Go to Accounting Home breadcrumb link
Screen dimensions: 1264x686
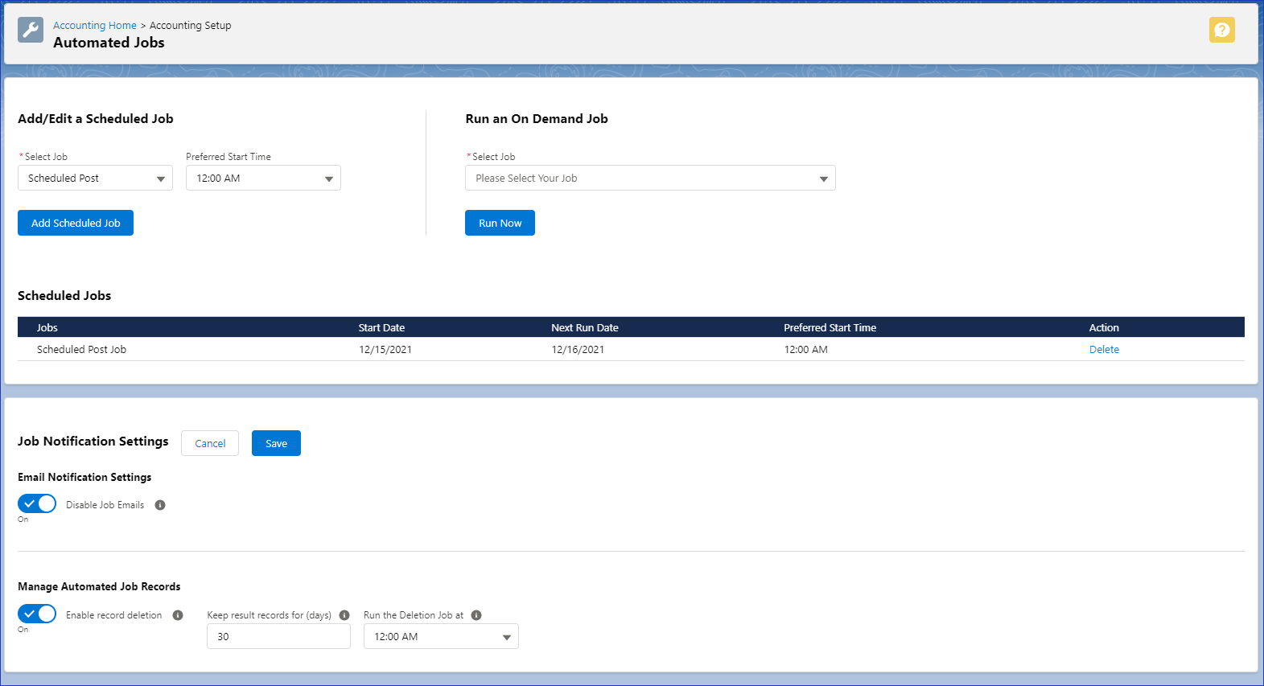95,26
